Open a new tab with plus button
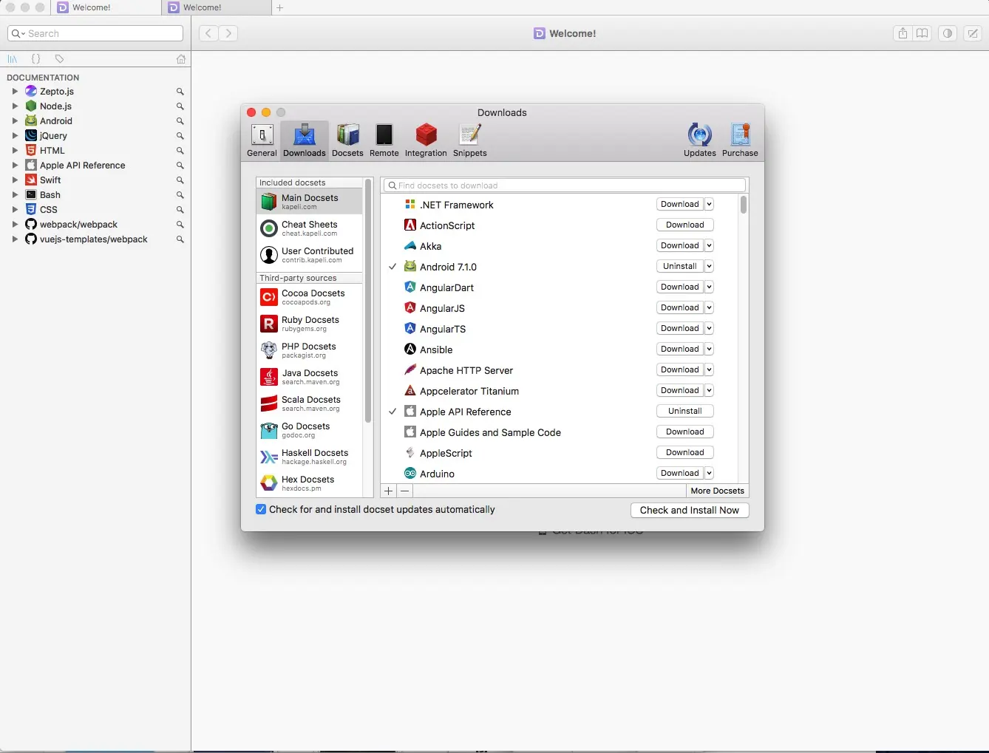989x753 pixels. click(x=279, y=7)
